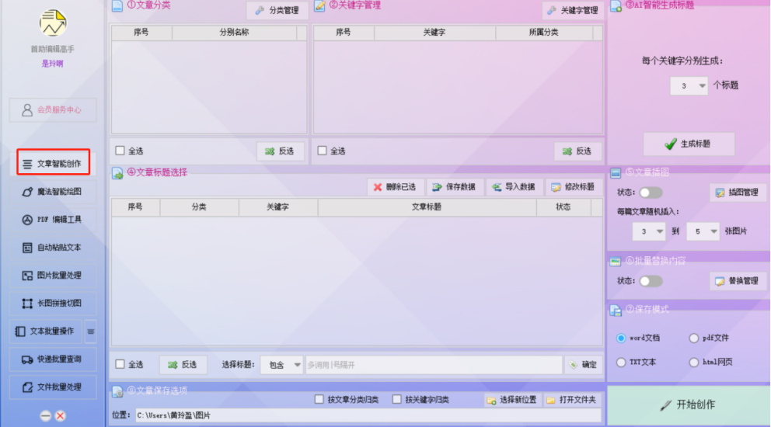Click the red close icon in sidebar
This screenshot has height=427, width=771.
[60, 416]
